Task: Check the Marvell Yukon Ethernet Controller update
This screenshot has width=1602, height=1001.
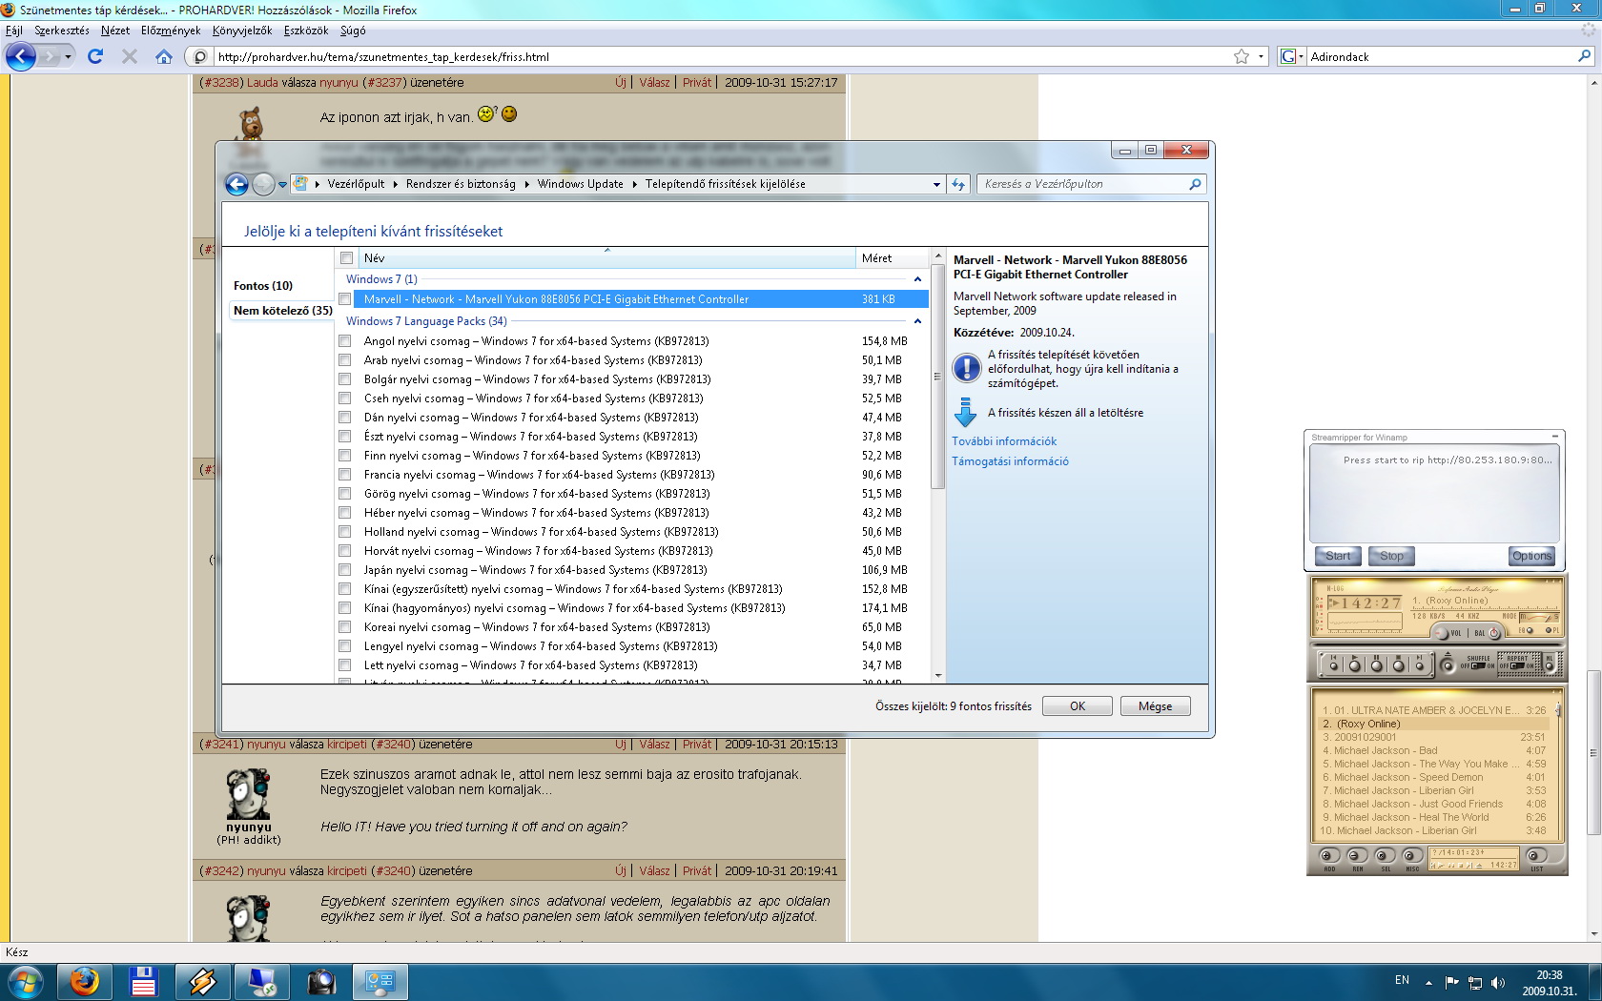Action: coord(345,299)
